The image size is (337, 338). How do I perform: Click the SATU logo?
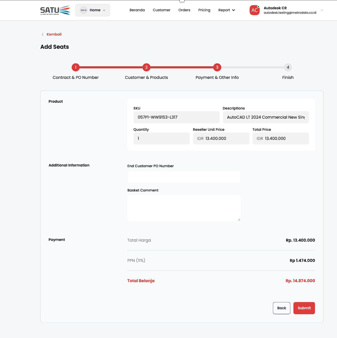[55, 10]
